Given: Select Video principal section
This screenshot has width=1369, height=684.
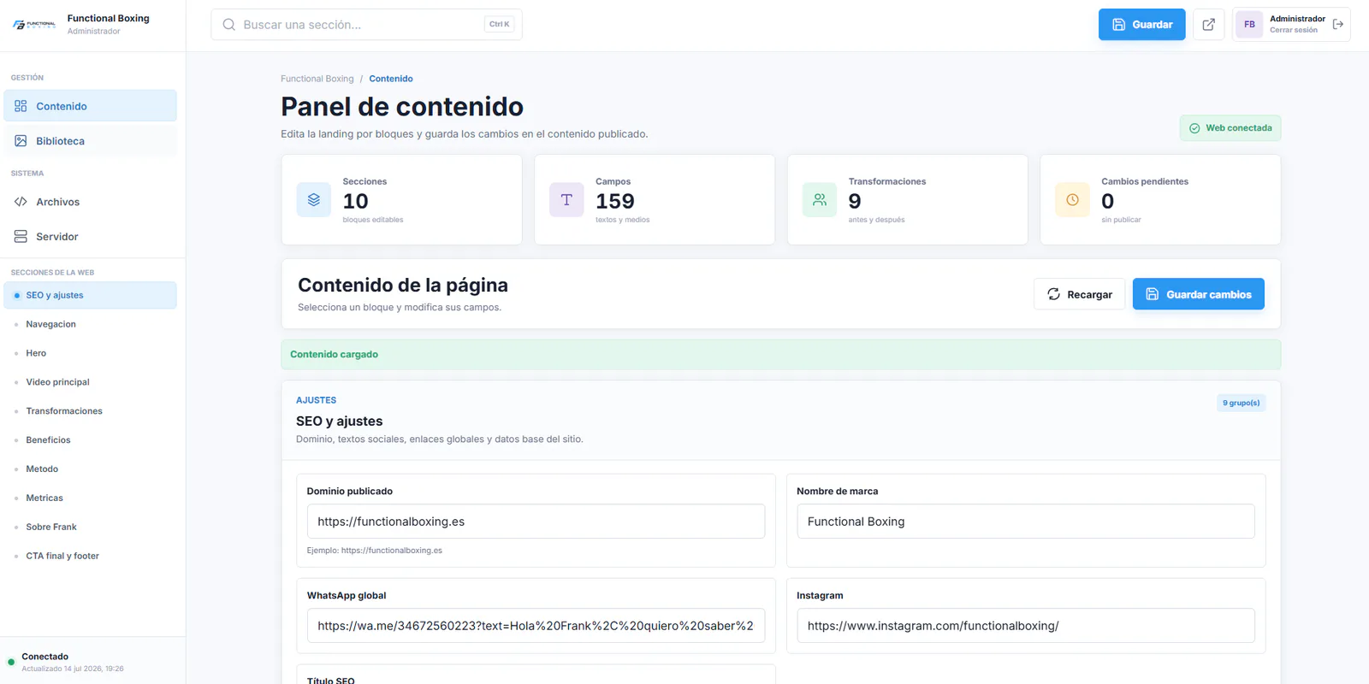Looking at the screenshot, I should pyautogui.click(x=90, y=382).
